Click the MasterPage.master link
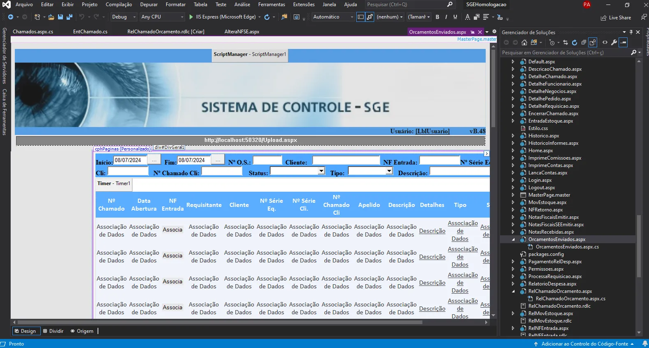 tap(477, 39)
